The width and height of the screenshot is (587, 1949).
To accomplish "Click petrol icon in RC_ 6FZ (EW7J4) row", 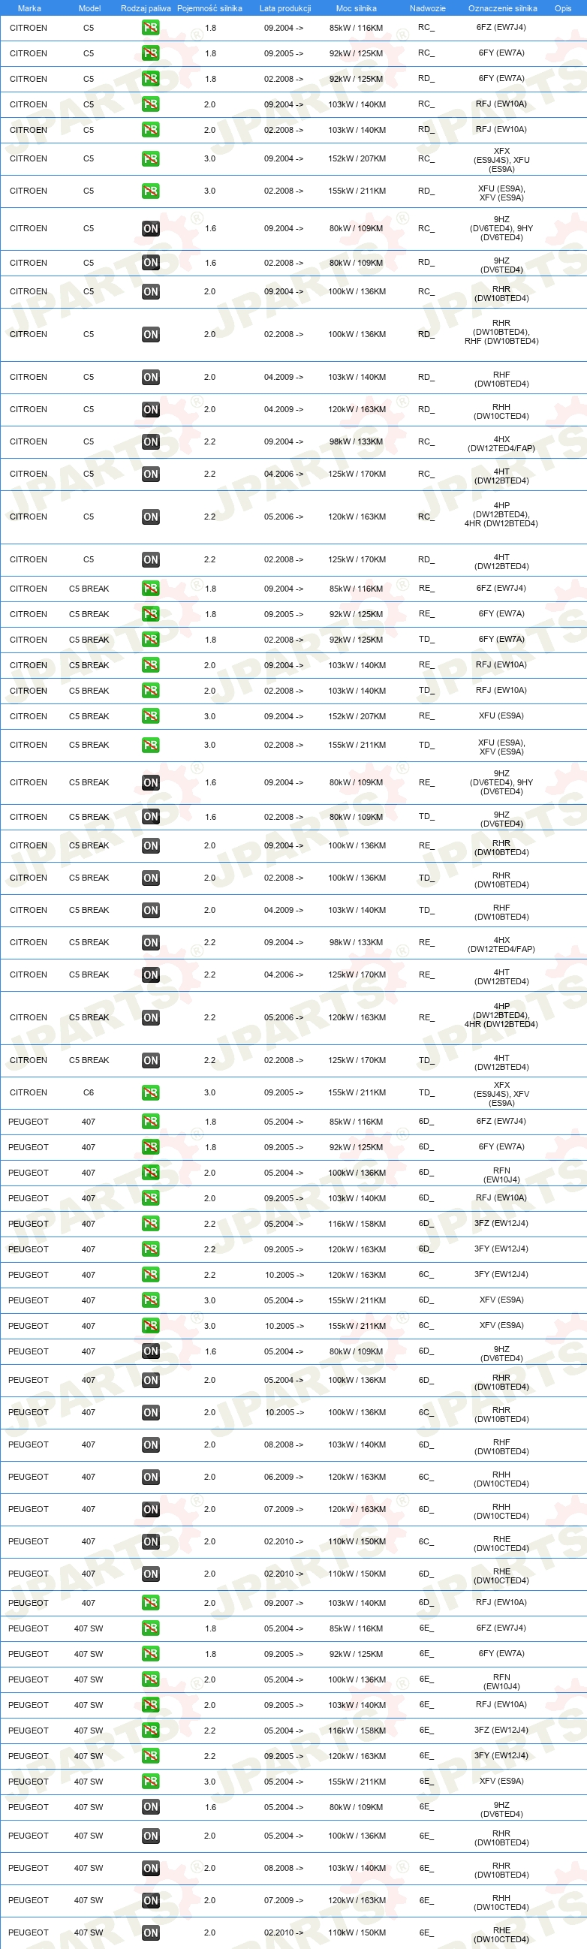I will point(151,28).
